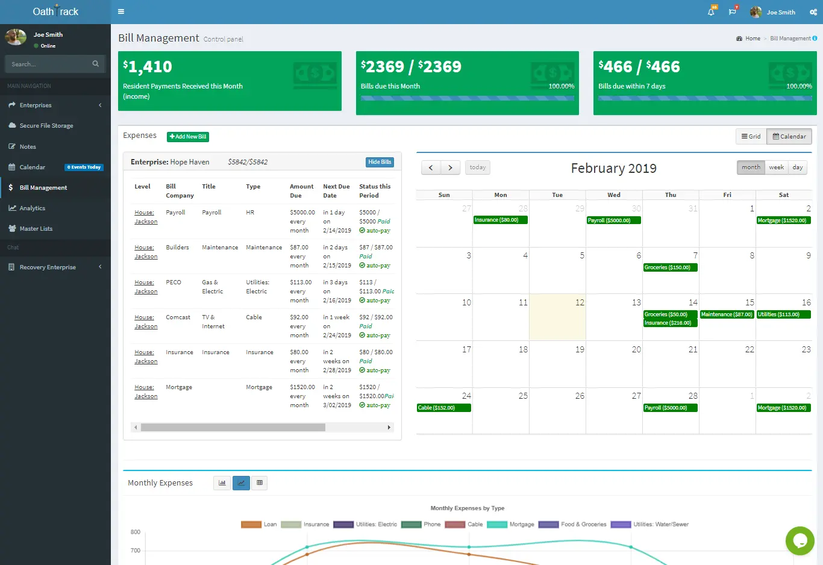
Task: Show table view of Monthly Expenses
Action: point(260,482)
